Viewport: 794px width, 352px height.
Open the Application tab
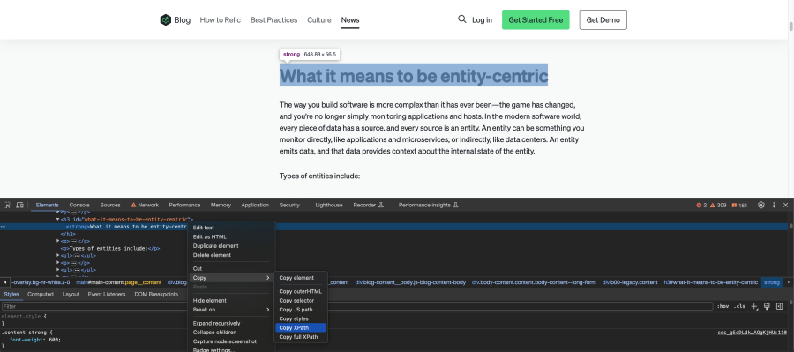(x=255, y=206)
